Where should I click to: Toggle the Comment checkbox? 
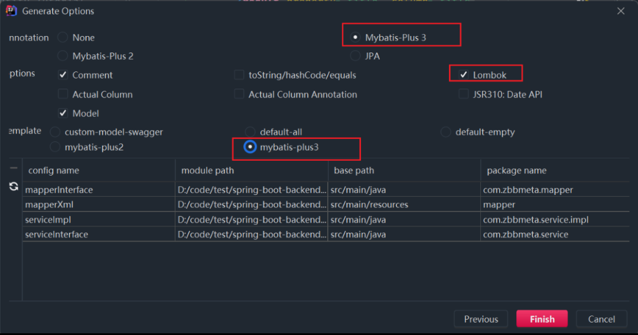click(63, 75)
